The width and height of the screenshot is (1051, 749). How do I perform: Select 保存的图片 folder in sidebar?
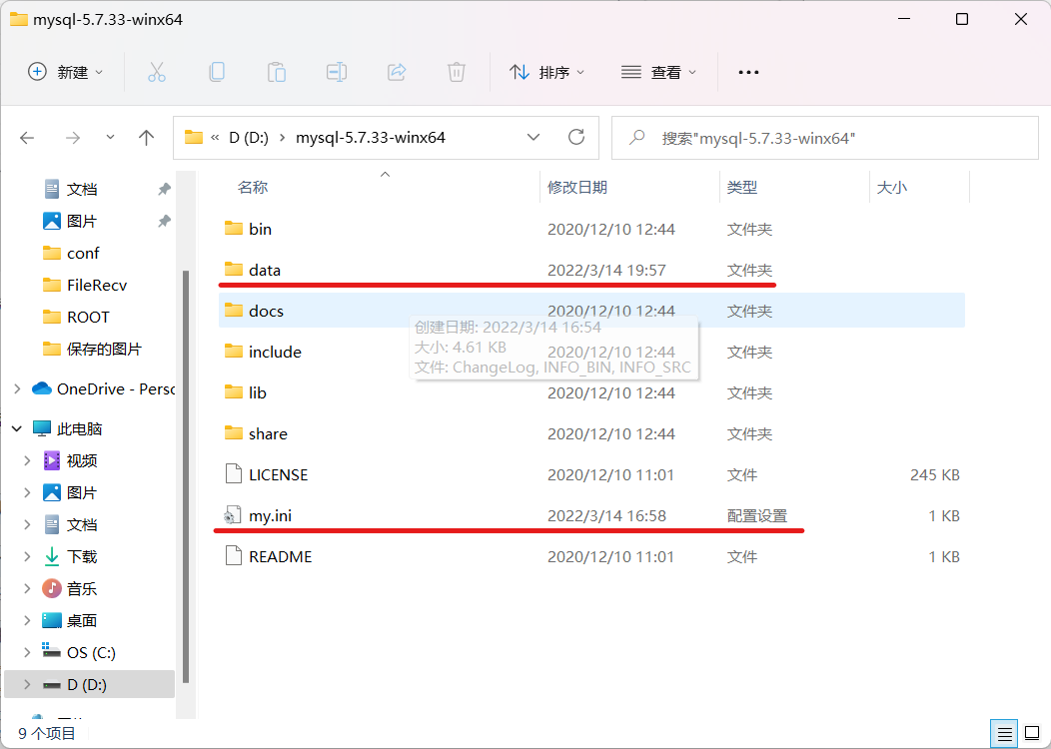click(x=93, y=350)
